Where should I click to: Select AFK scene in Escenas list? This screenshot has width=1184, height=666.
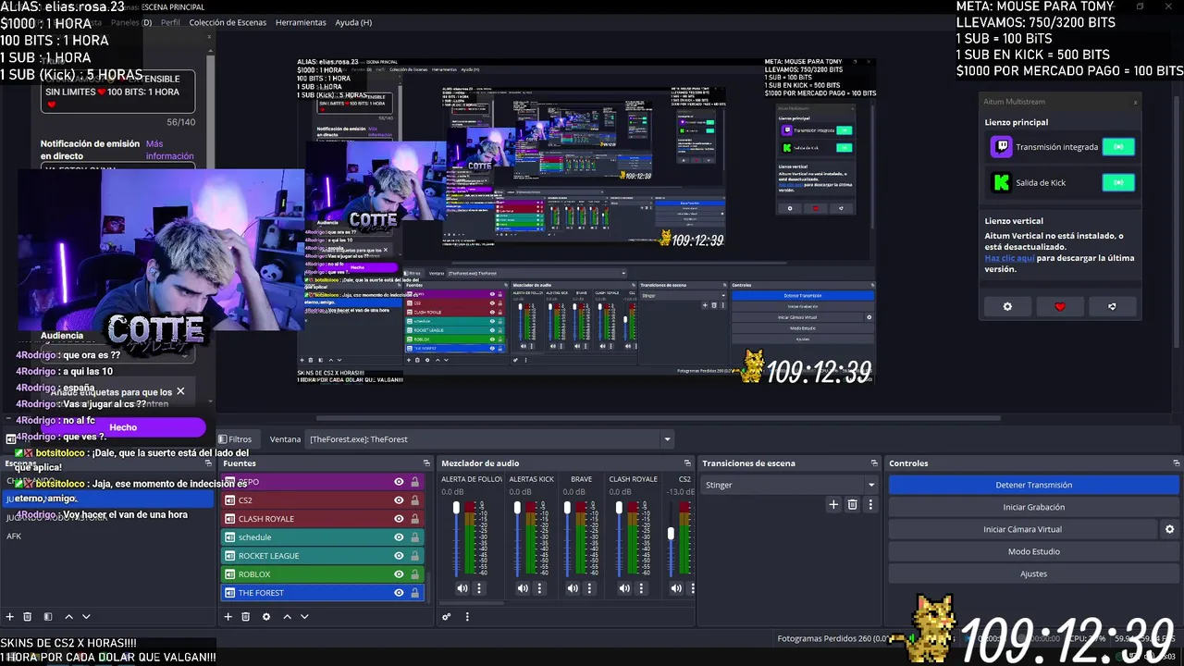click(x=14, y=536)
